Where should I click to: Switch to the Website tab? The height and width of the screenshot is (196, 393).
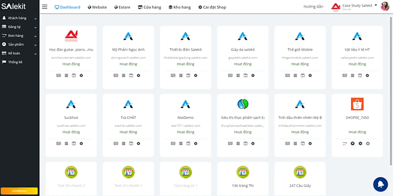pos(97,7)
